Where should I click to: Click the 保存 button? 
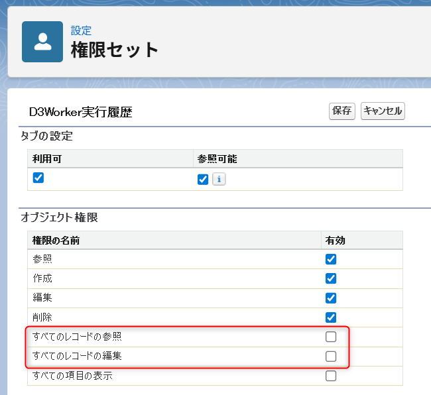pos(342,111)
